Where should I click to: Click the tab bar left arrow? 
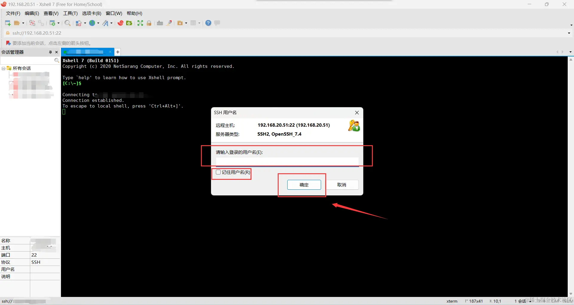pyautogui.click(x=557, y=52)
